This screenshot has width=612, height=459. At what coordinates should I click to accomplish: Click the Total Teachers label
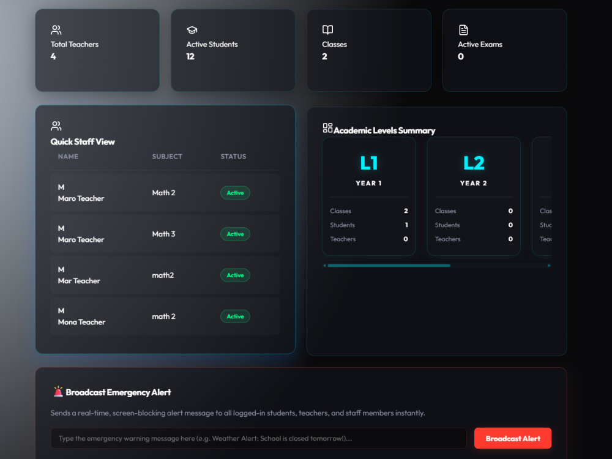(x=75, y=45)
